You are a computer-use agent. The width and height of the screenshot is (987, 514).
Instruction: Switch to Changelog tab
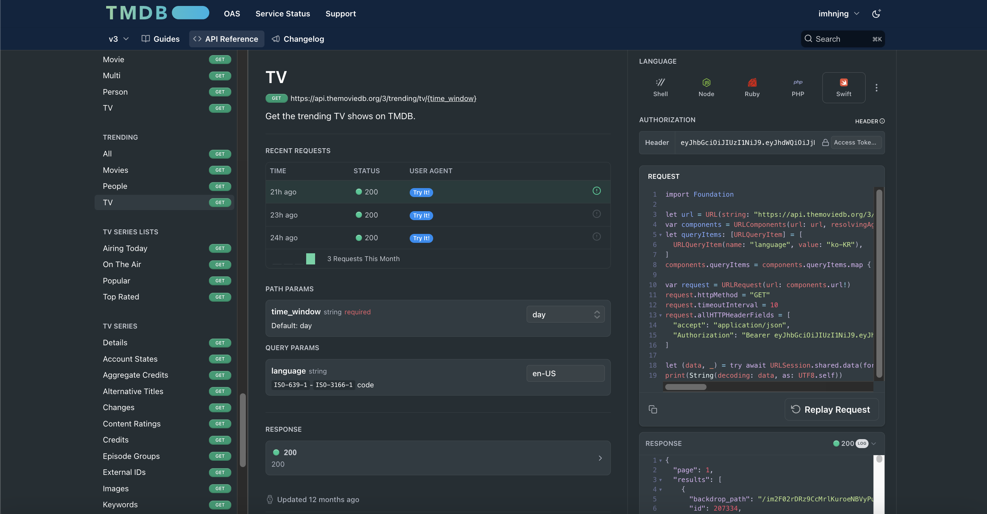point(298,39)
